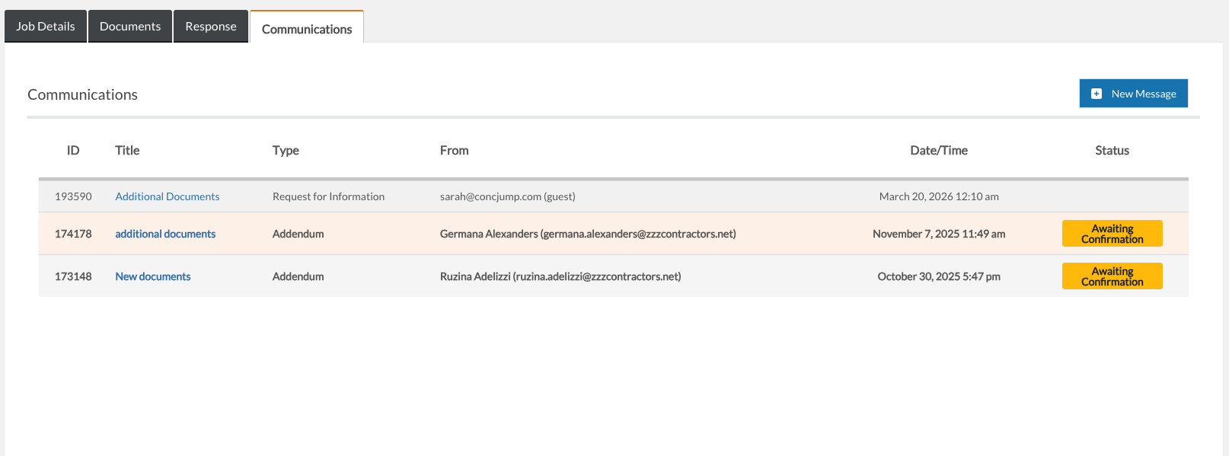Screen dimensions: 1229x456
Task: Open the lowercase 'additional documents' addendum link
Action: click(165, 234)
